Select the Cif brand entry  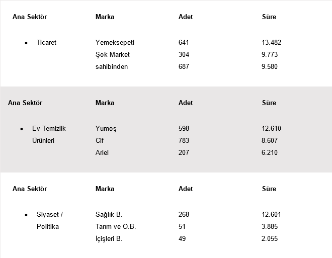100,141
